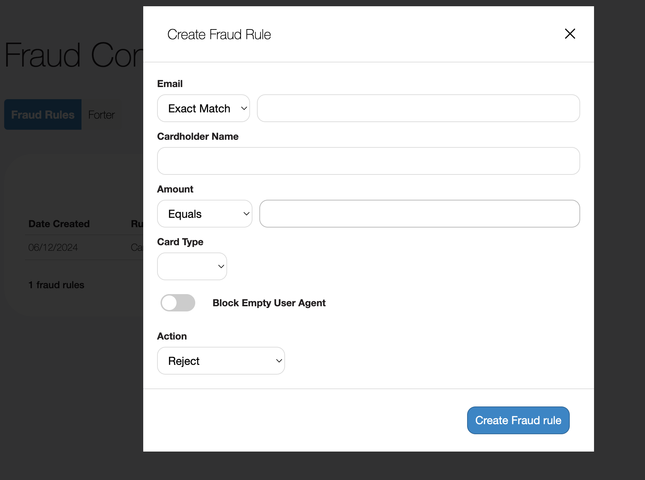Open the Action Reject dropdown
Screen dimensions: 645x480
[221, 361]
